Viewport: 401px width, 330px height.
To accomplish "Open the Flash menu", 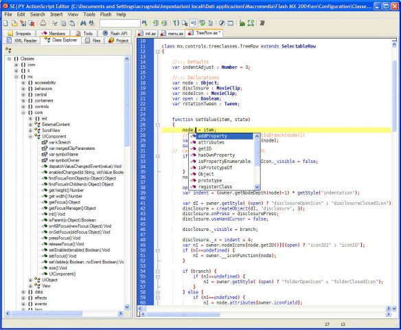I will click(106, 14).
